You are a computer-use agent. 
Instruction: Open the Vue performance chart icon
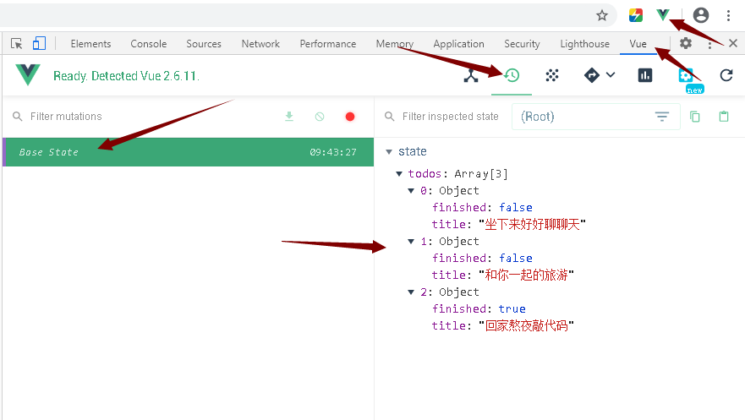[644, 75]
